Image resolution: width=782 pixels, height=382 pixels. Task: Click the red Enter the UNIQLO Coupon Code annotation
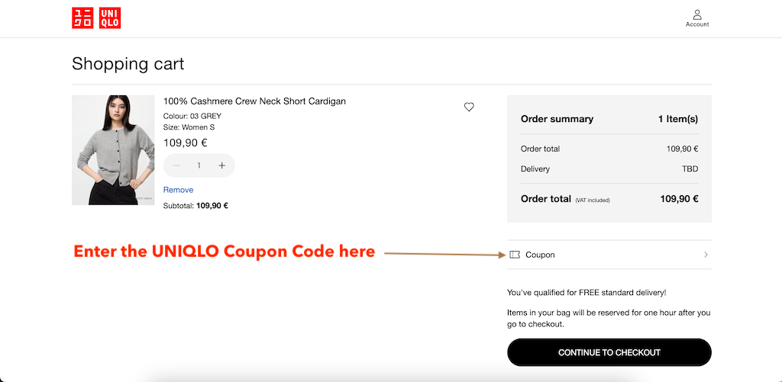tap(224, 252)
